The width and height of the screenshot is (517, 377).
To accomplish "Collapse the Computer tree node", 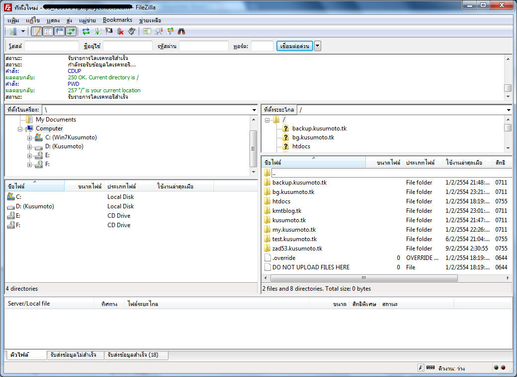I will (x=20, y=129).
